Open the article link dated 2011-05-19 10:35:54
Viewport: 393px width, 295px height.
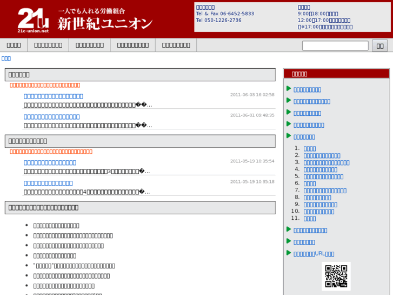click(50, 163)
